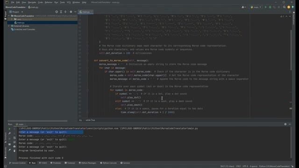Click the pin tab icon in Run panel
Screen dimensions: 299x168
pyautogui.click(x=9, y=150)
